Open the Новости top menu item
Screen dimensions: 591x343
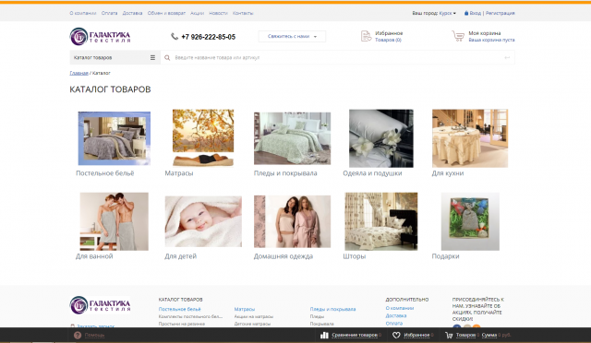click(218, 13)
